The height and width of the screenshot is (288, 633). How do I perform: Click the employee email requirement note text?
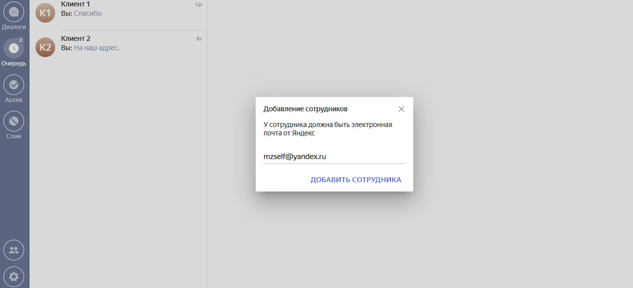328,129
